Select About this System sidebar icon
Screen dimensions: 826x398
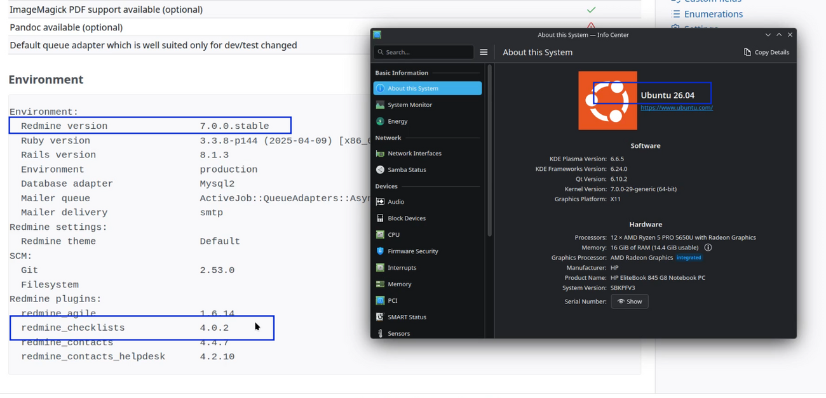[x=380, y=88]
